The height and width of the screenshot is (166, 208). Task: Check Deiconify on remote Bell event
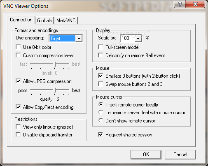(100, 55)
